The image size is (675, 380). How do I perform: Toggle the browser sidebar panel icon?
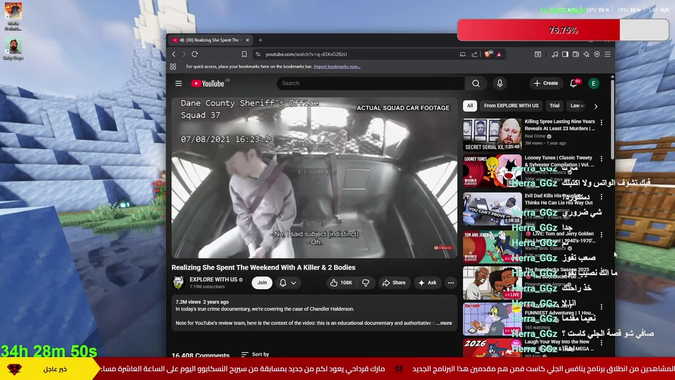565,54
